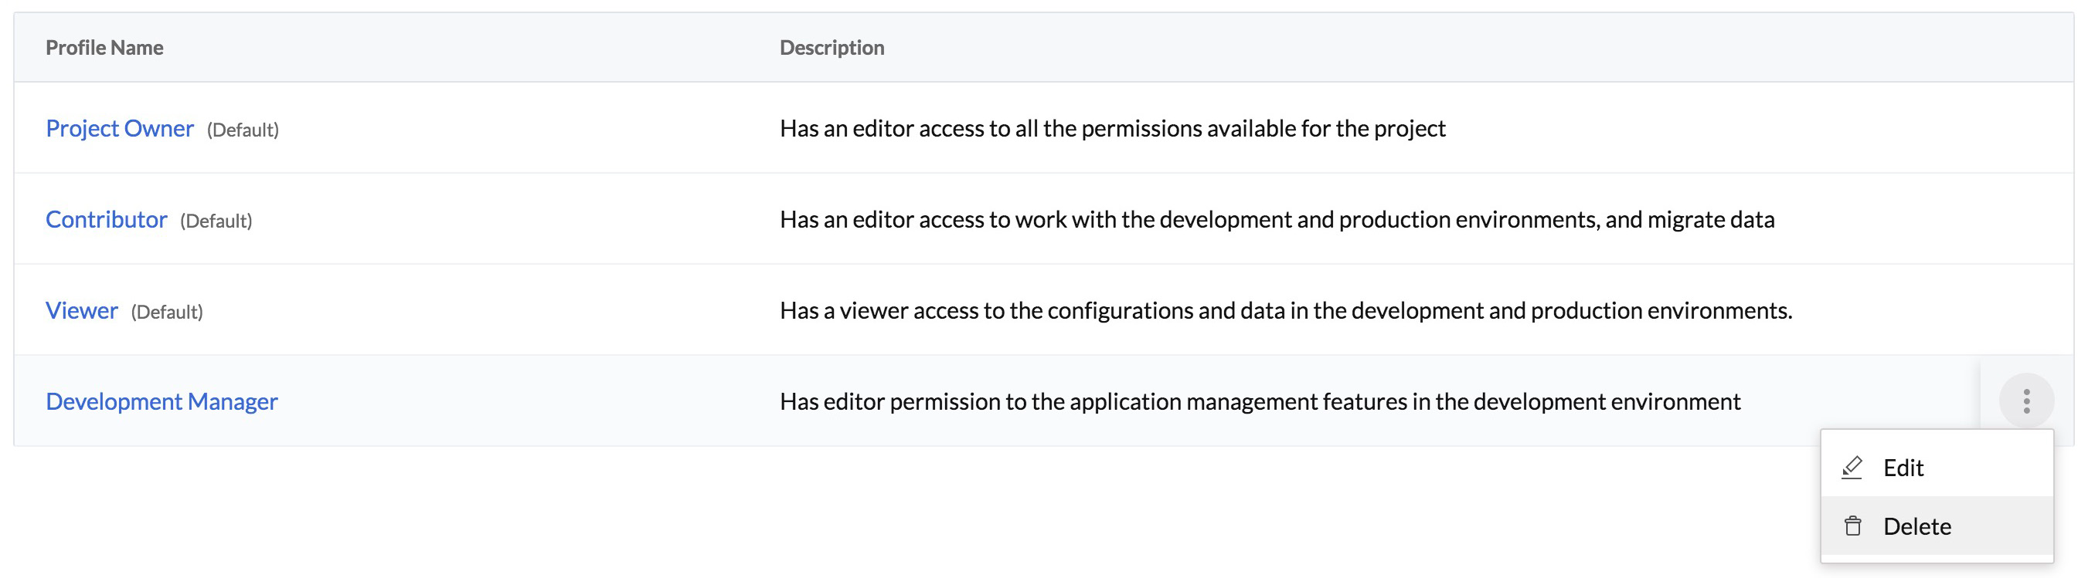The image size is (2095, 578).
Task: Open the Development Manager profile
Action: pyautogui.click(x=162, y=401)
